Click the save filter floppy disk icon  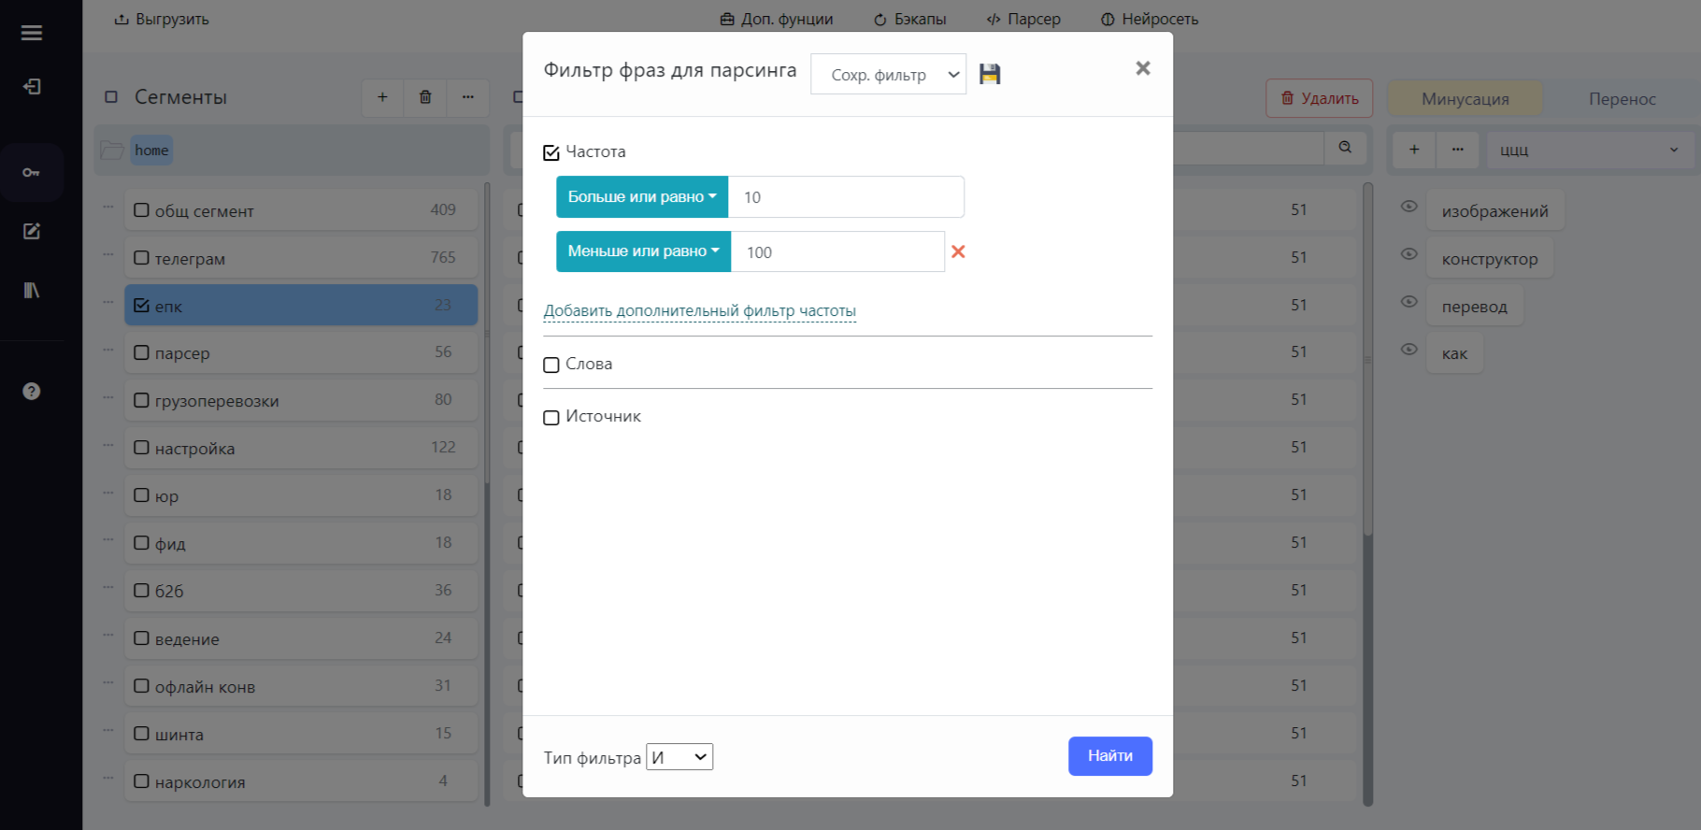tap(990, 74)
